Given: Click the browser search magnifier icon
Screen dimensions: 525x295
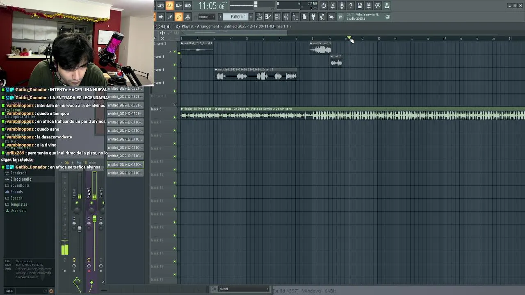Looking at the screenshot, I should tap(51, 291).
